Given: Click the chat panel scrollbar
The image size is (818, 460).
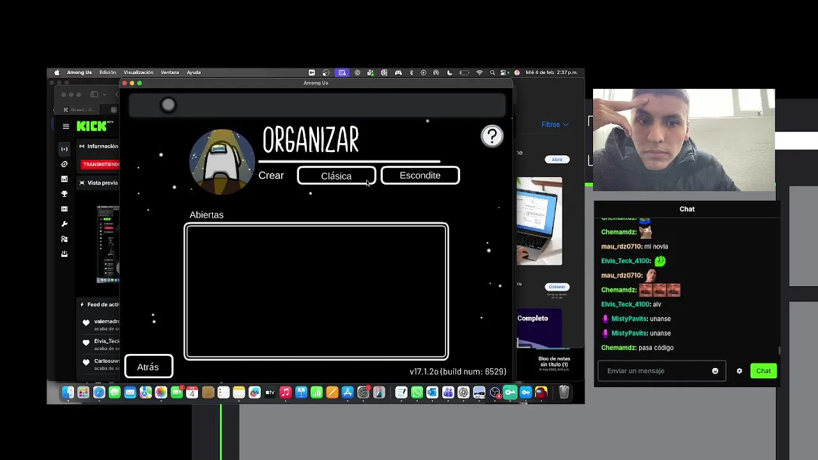Looking at the screenshot, I should pyautogui.click(x=778, y=350).
